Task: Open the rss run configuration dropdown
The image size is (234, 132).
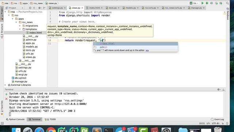Action: pyautogui.click(x=194, y=3)
